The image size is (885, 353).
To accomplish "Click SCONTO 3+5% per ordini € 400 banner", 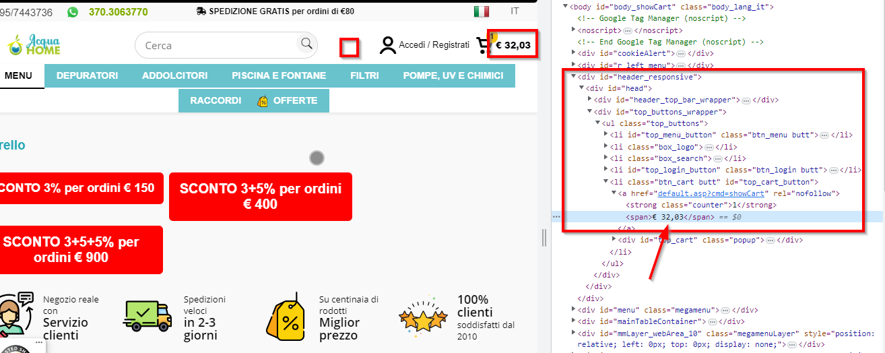I will click(x=261, y=196).
